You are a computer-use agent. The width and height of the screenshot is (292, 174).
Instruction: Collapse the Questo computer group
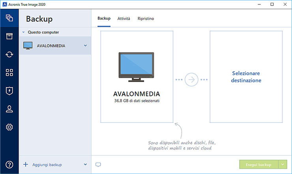tap(23, 32)
